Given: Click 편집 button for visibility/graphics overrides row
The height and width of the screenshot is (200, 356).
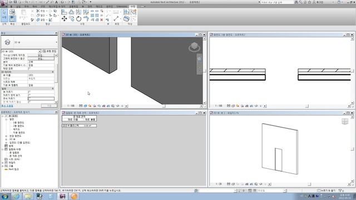Looking at the screenshot, I should click(41, 56).
